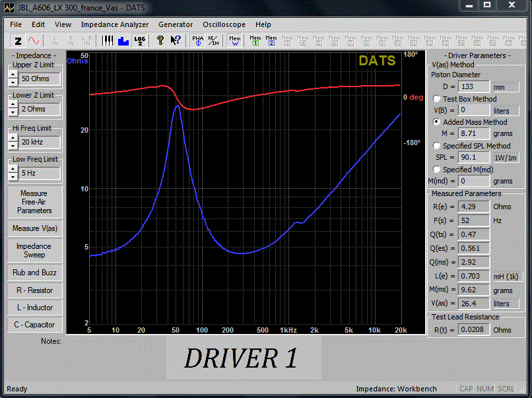This screenshot has height=398, width=532.
Task: Open the Edit menu
Action: 38,24
